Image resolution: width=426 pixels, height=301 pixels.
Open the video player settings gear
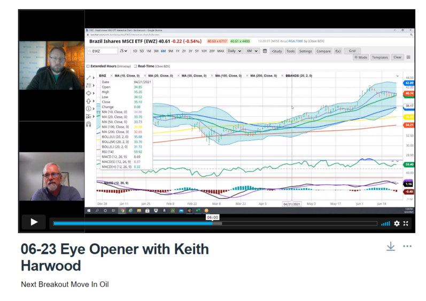397,223
